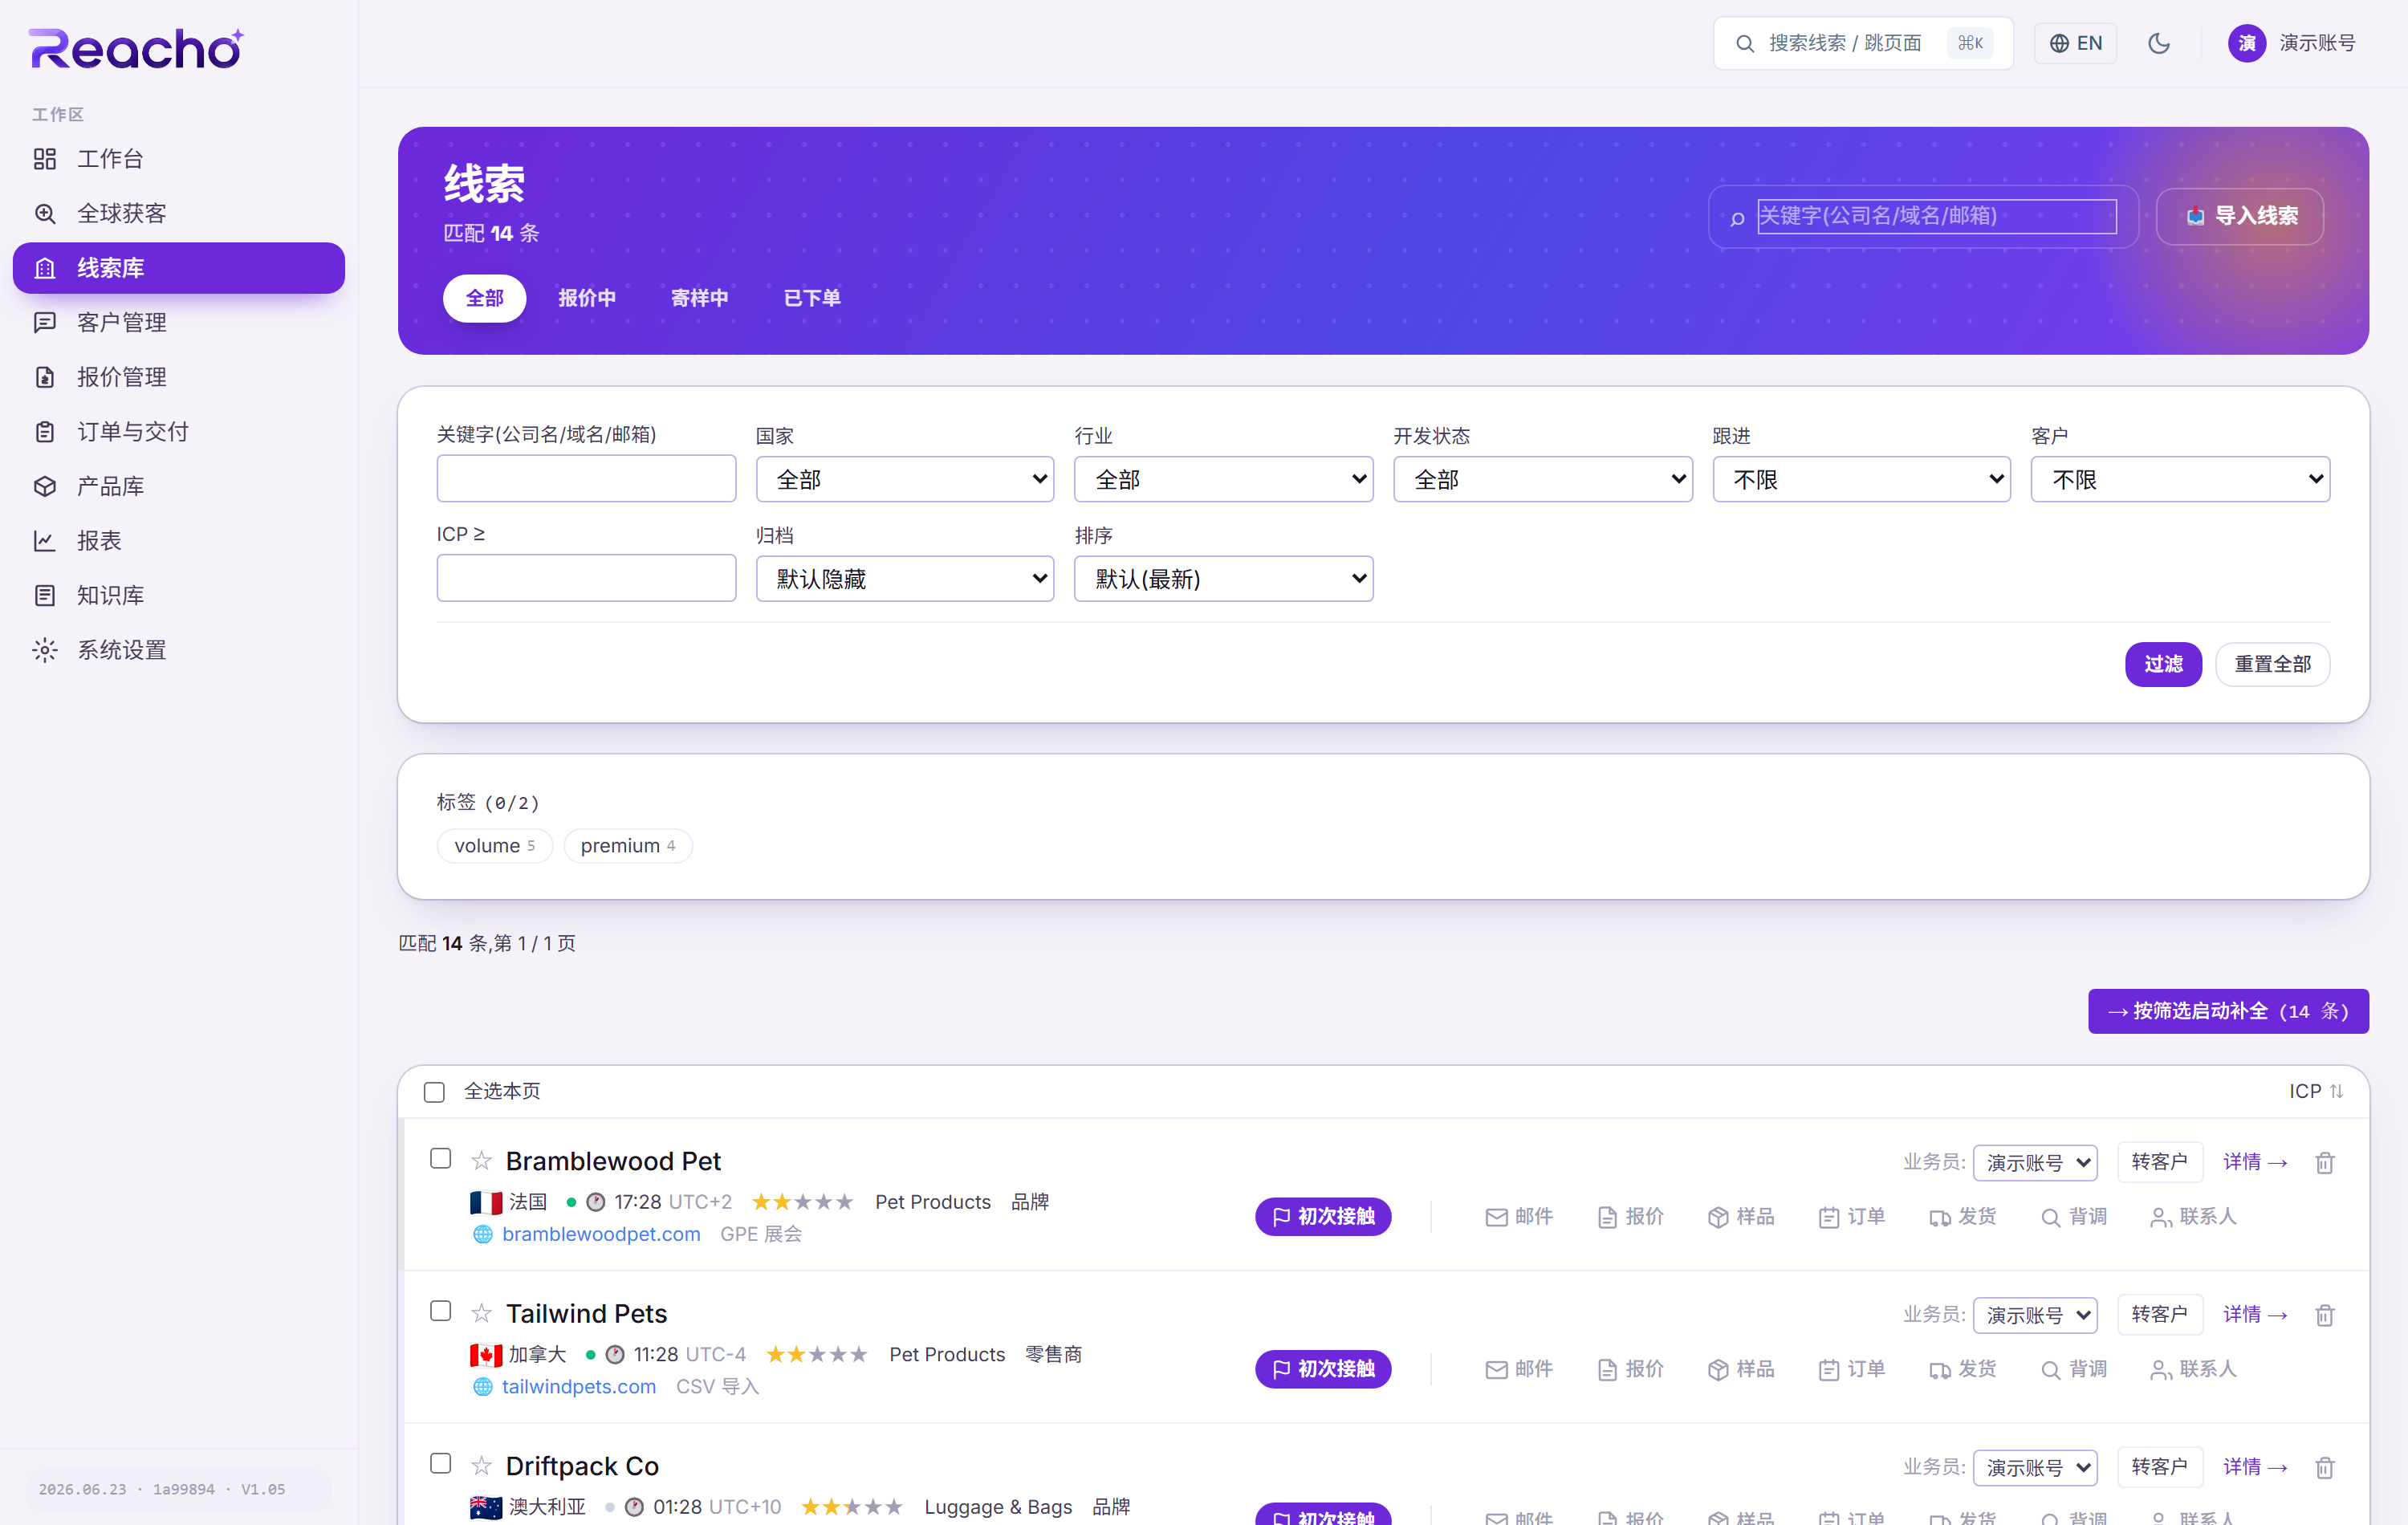
Task: Switch to the 全部 tab
Action: [x=484, y=298]
